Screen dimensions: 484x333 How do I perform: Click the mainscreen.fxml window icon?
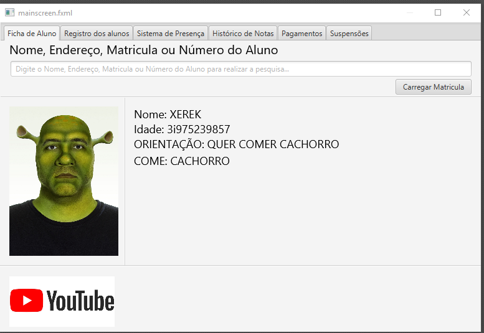click(x=9, y=12)
